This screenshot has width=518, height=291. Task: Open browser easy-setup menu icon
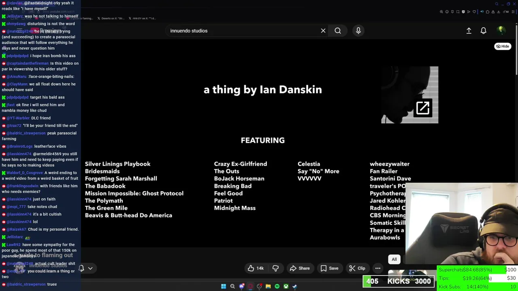point(513,12)
